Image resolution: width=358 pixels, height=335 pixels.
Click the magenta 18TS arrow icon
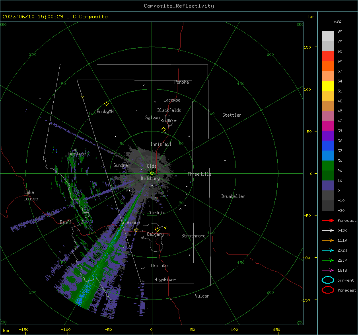pyautogui.click(x=328, y=270)
